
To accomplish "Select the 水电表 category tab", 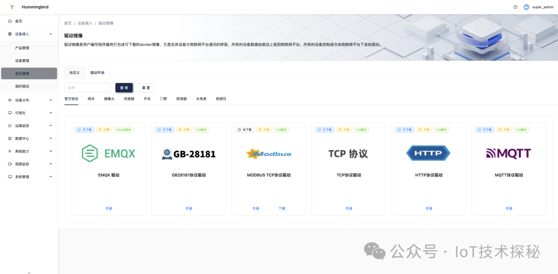I will [202, 99].
